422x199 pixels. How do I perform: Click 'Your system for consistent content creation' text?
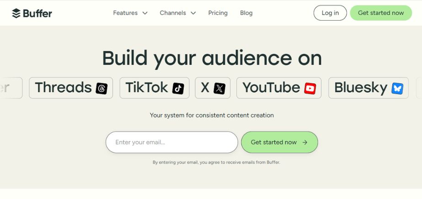click(x=212, y=115)
